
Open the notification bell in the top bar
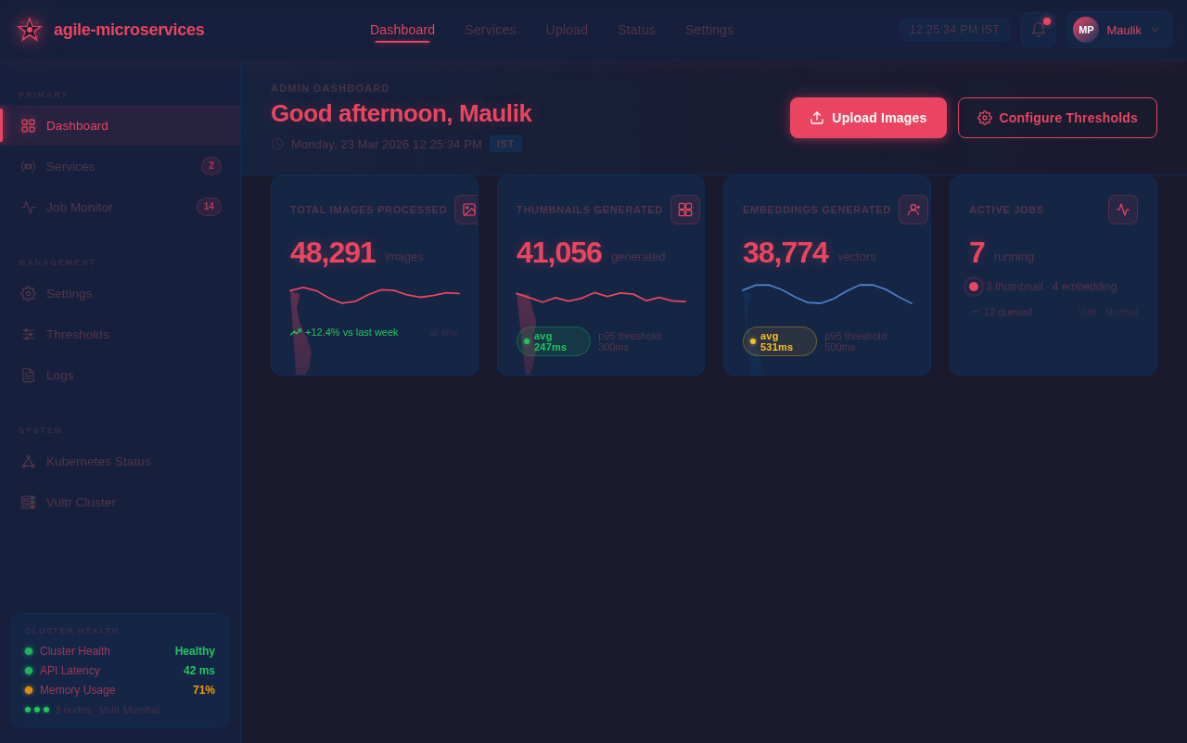[x=1037, y=29]
